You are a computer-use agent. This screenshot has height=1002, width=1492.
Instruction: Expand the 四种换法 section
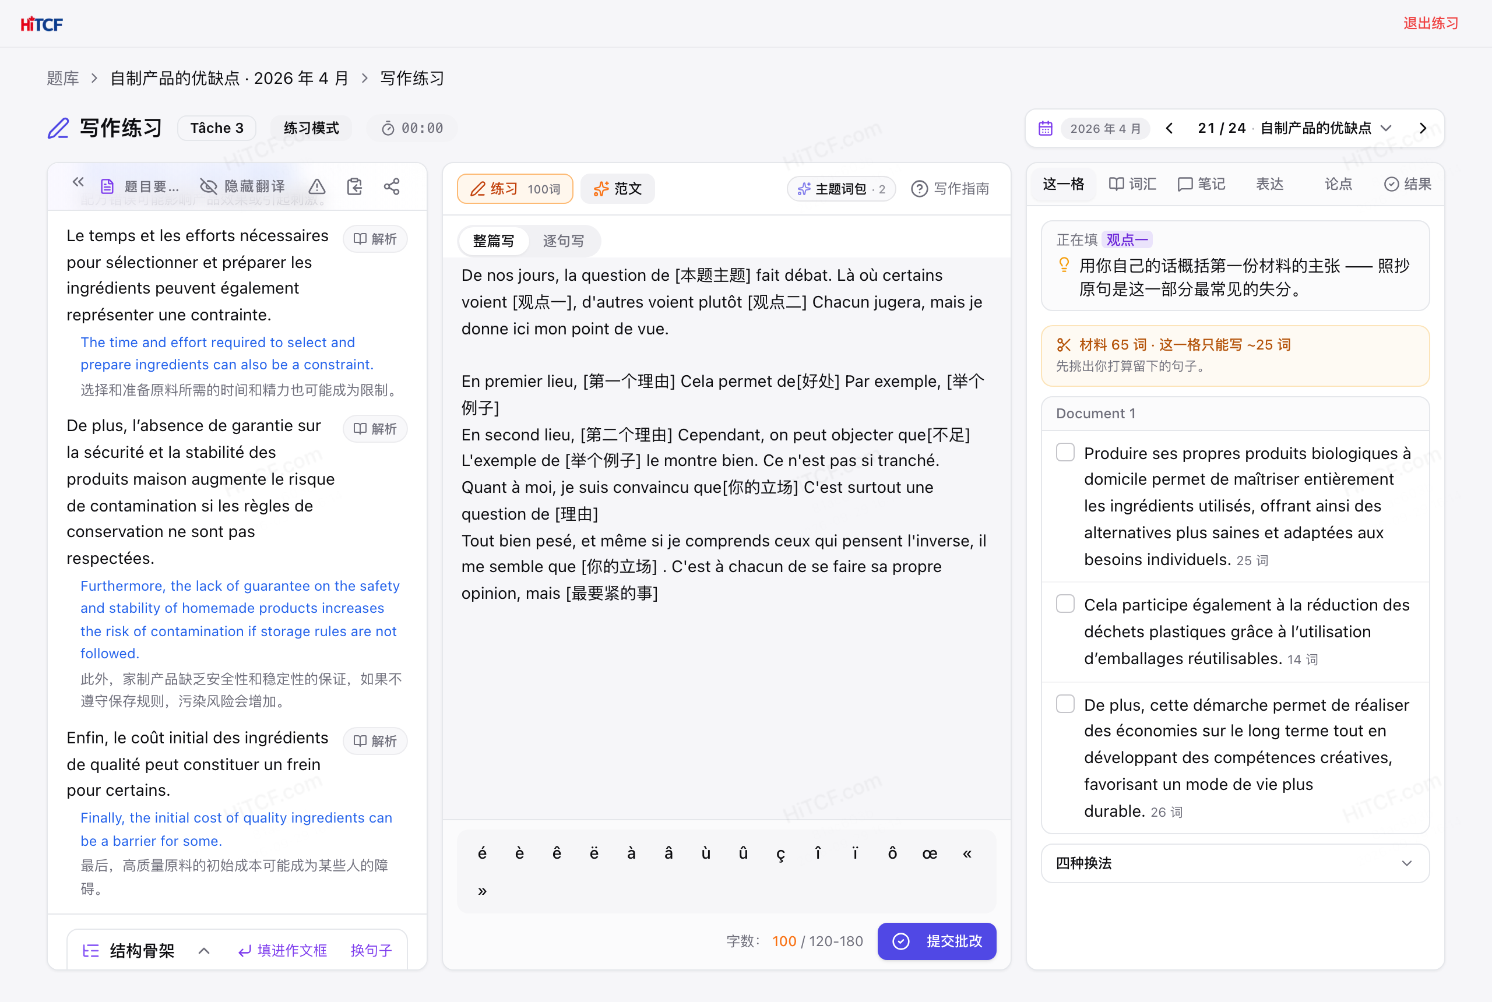(x=1235, y=864)
